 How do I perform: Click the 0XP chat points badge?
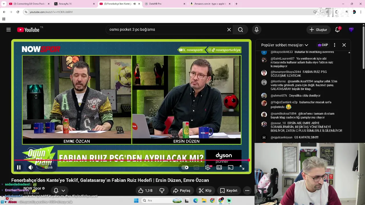click(x=323, y=45)
